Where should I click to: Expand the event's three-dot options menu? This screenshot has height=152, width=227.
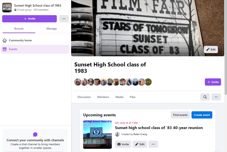(153, 144)
